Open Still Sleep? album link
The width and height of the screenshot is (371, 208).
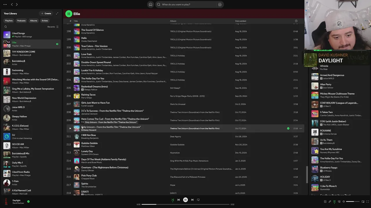pyautogui.click(x=175, y=88)
